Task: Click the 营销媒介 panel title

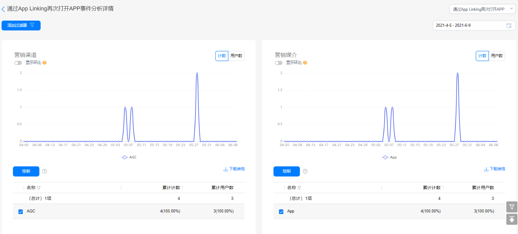Action: (x=286, y=55)
